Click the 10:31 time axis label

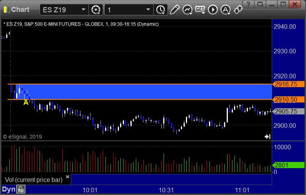pyautogui.click(x=166, y=190)
